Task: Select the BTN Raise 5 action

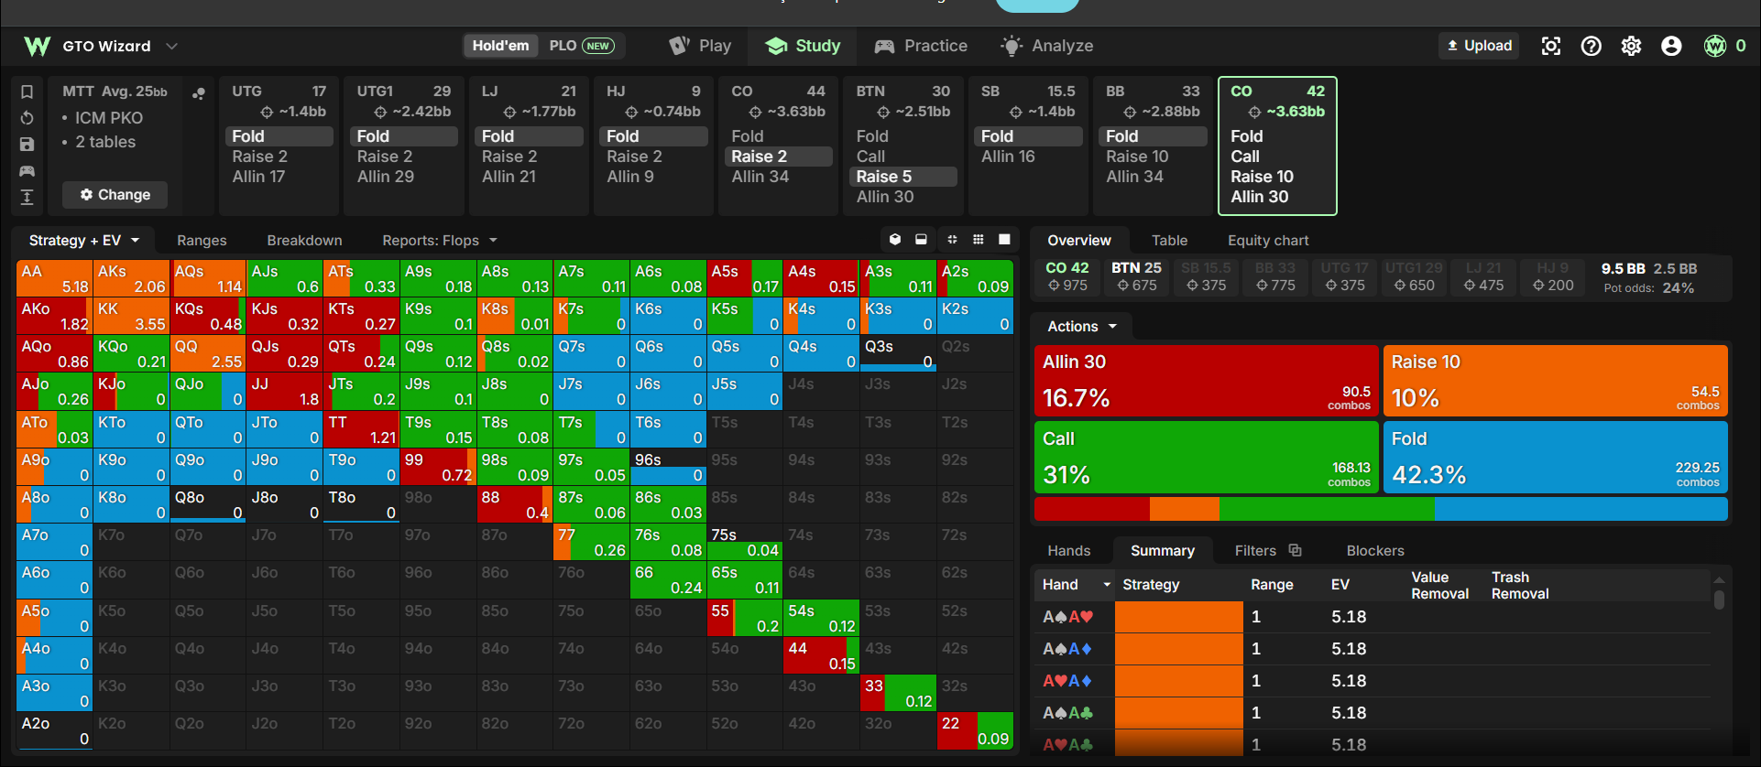Action: pyautogui.click(x=905, y=177)
